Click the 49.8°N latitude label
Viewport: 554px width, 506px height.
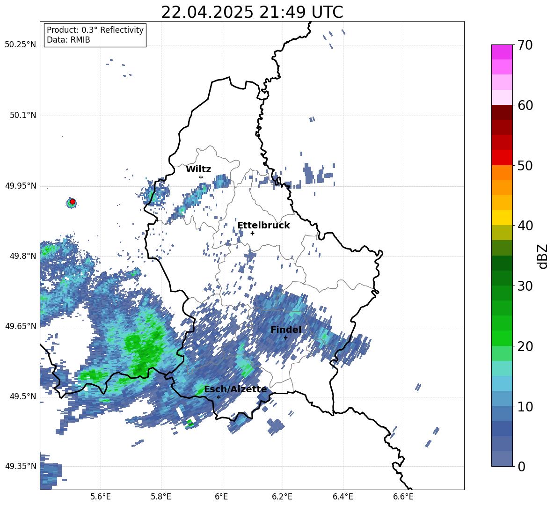coord(23,256)
